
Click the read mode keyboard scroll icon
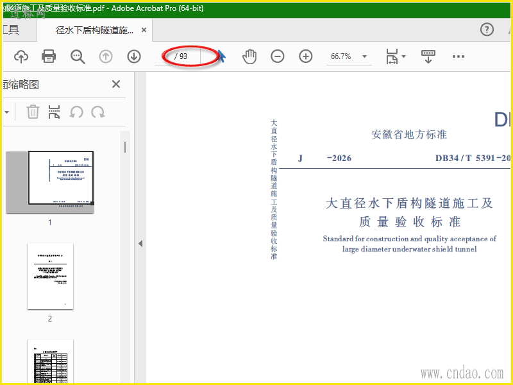pyautogui.click(x=428, y=56)
